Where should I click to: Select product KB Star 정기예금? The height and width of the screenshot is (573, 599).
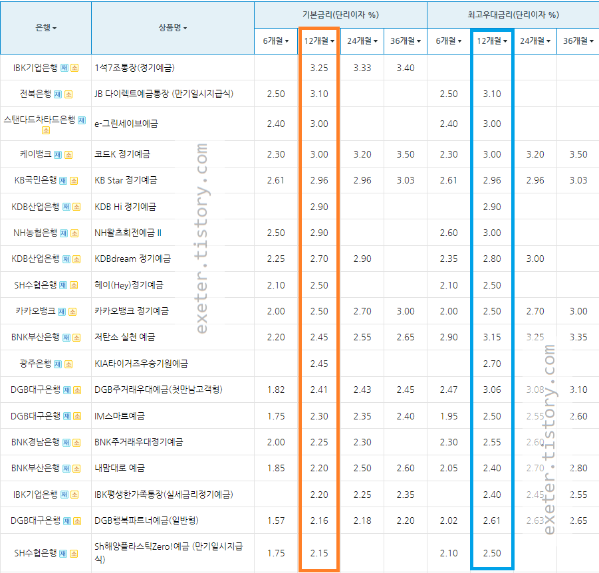tap(126, 180)
